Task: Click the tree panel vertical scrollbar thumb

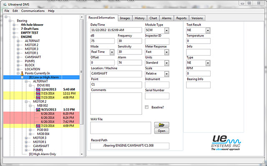Action: pyautogui.click(x=82, y=72)
